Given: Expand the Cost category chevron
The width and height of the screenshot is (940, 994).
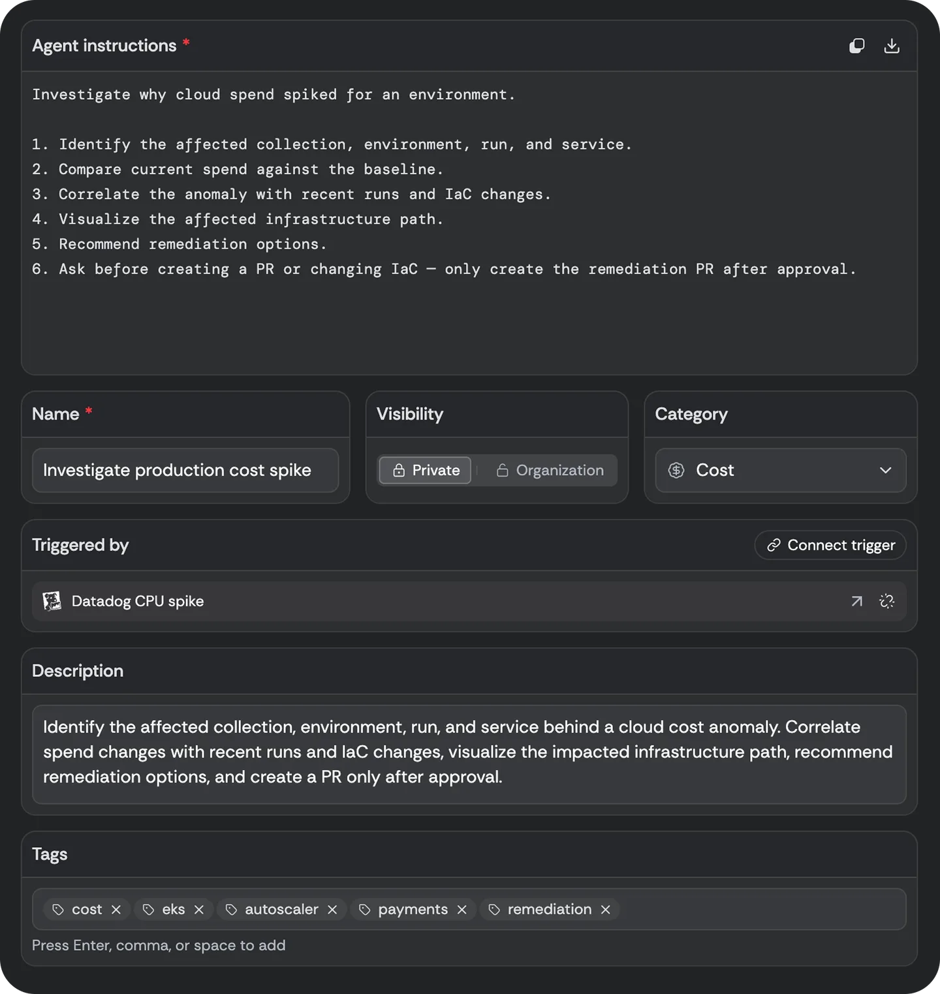Looking at the screenshot, I should pyautogui.click(x=885, y=470).
